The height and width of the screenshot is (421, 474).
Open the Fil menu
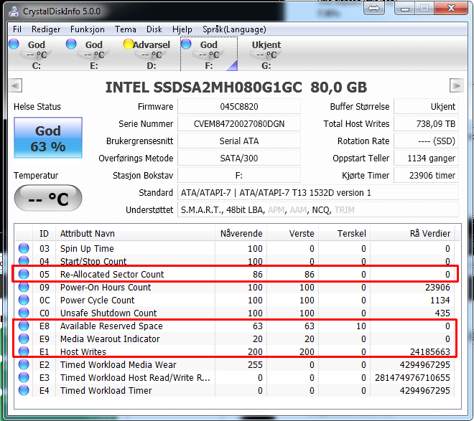[17, 29]
